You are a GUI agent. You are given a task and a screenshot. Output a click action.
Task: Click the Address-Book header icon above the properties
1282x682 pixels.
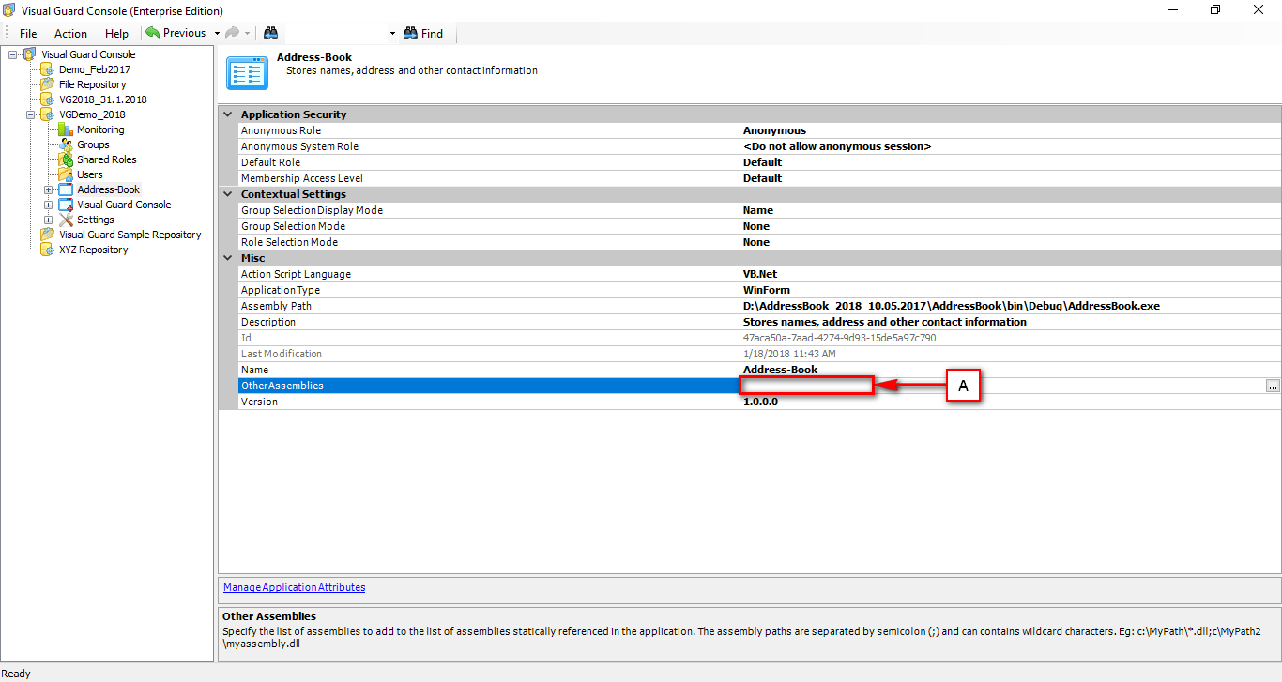pyautogui.click(x=247, y=70)
